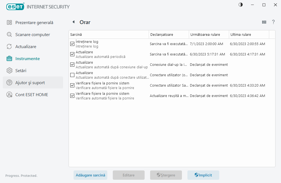
Task: Go back using the arrow beside Orar
Action: [x=73, y=22]
